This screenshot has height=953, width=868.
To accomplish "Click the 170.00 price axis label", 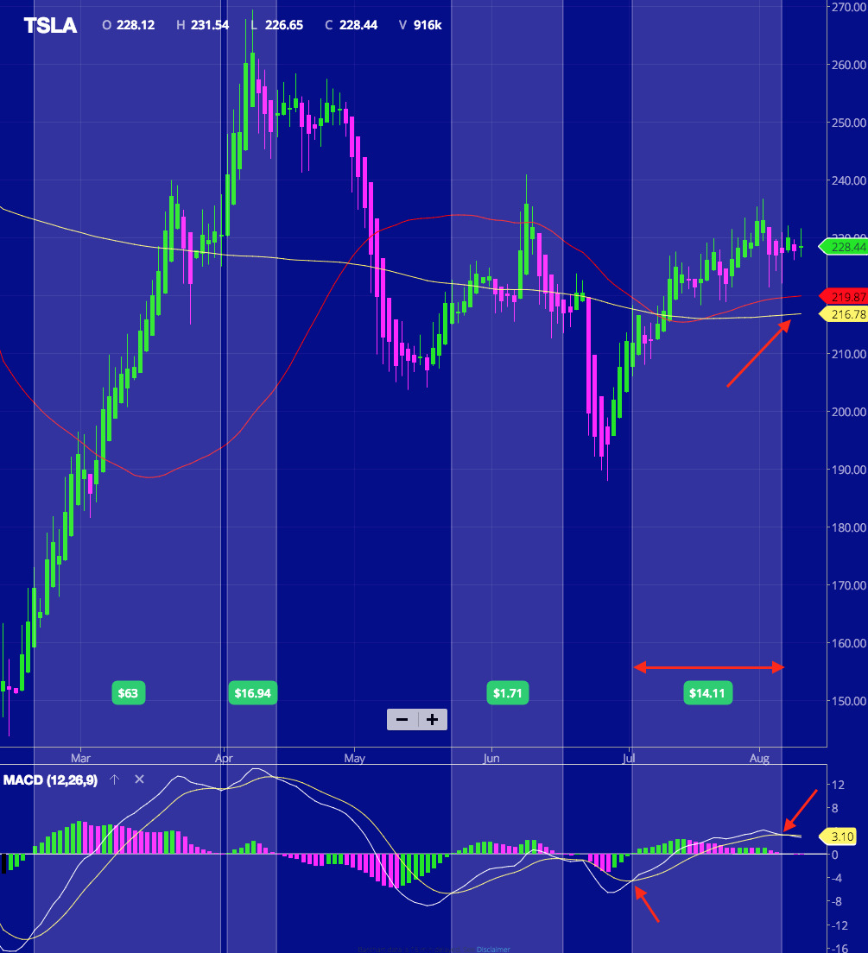I will [849, 585].
